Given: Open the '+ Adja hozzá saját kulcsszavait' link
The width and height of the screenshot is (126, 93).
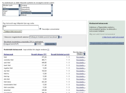Looking at the screenshot, I should 113,37.
